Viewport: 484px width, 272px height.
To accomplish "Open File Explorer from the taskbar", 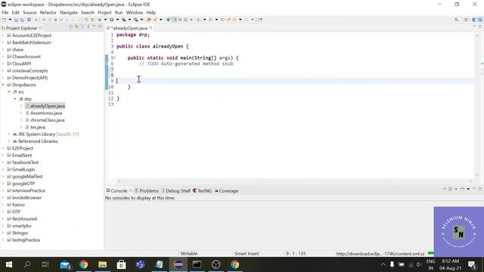I will [x=103, y=264].
